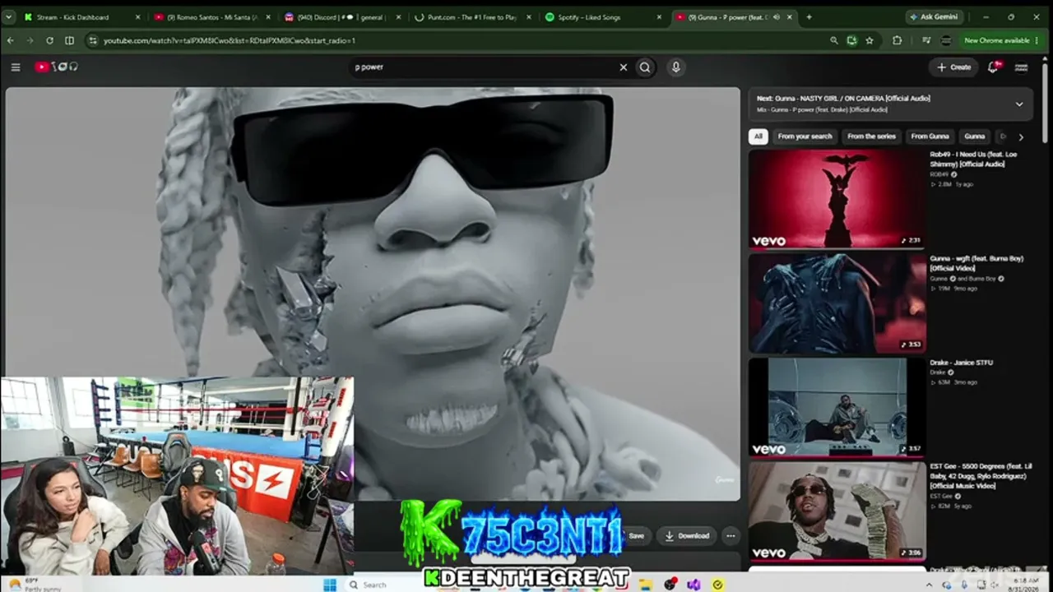Open more actions ellipsis under the video
The image size is (1053, 592).
731,536
